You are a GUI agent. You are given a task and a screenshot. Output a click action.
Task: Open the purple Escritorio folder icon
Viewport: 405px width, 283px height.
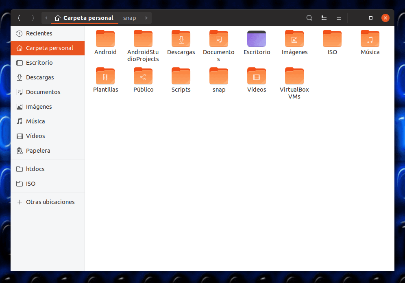[257, 39]
